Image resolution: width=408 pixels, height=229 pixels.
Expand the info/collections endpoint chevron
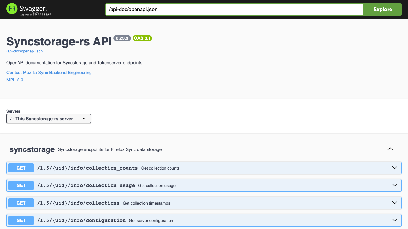(395, 203)
